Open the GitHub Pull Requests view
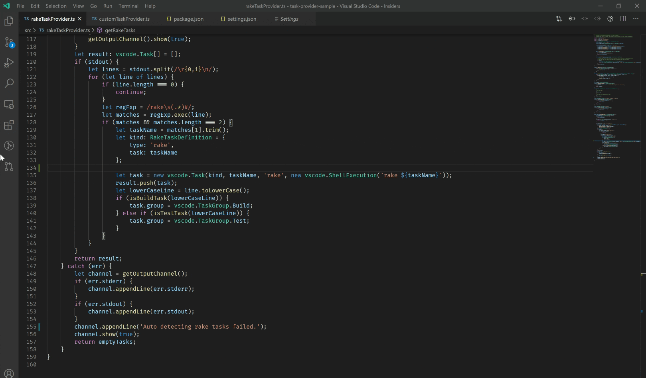Viewport: 646px width, 378px height. tap(9, 166)
